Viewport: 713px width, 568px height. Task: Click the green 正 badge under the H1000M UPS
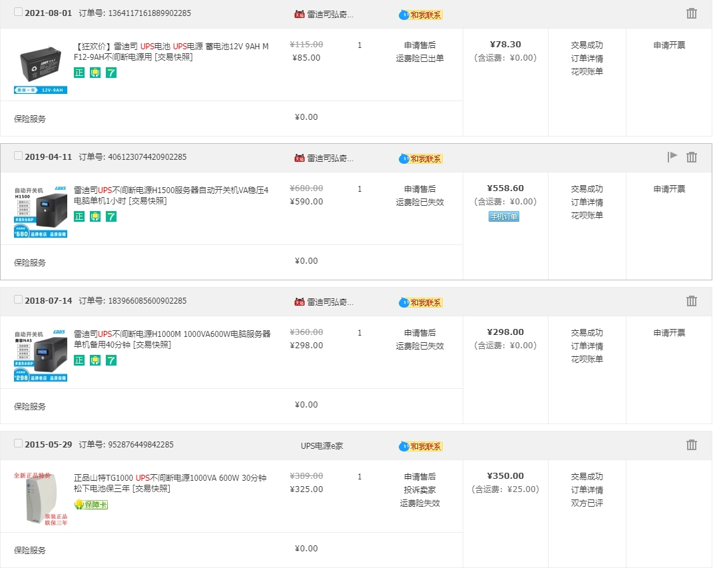(79, 360)
